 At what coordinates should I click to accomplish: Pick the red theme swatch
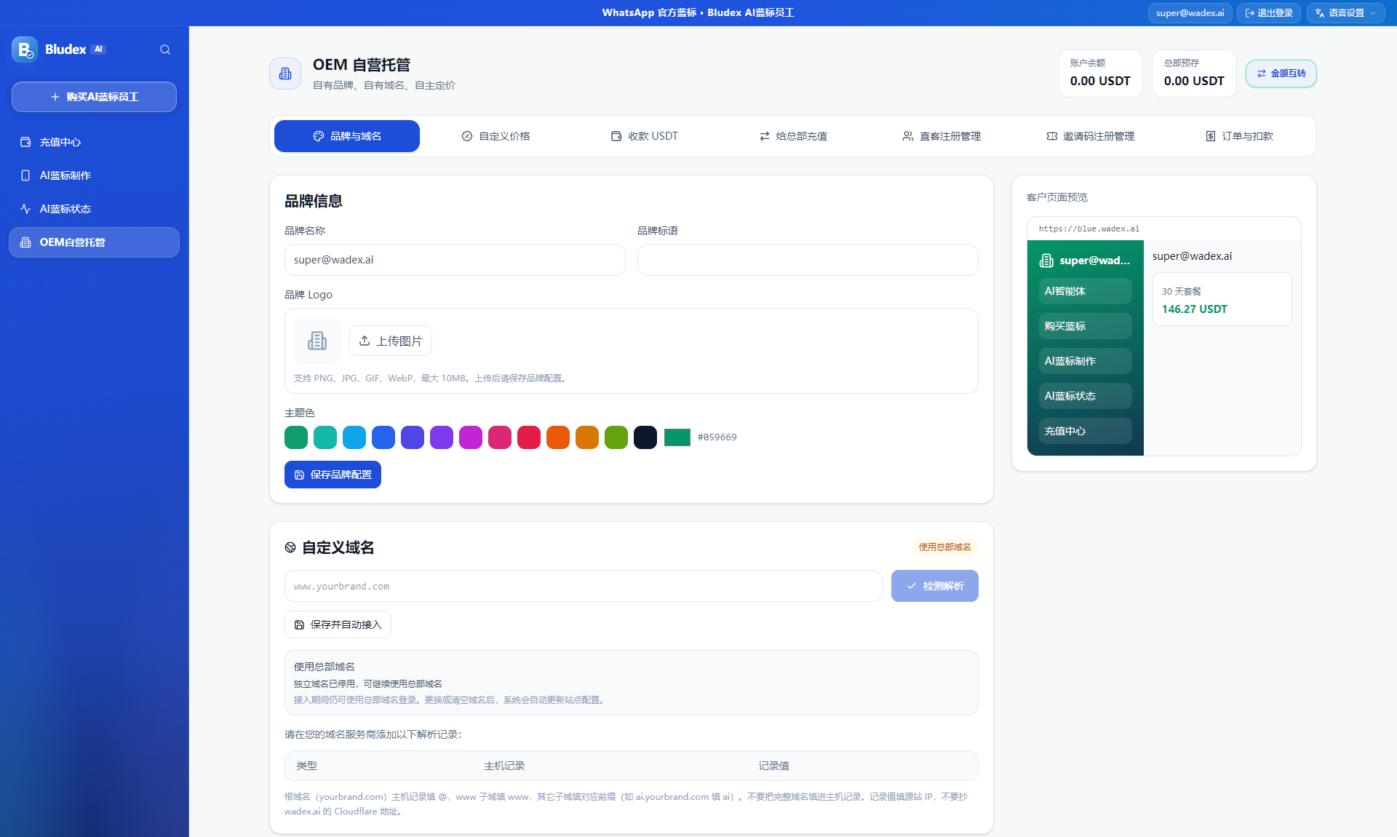tap(529, 437)
